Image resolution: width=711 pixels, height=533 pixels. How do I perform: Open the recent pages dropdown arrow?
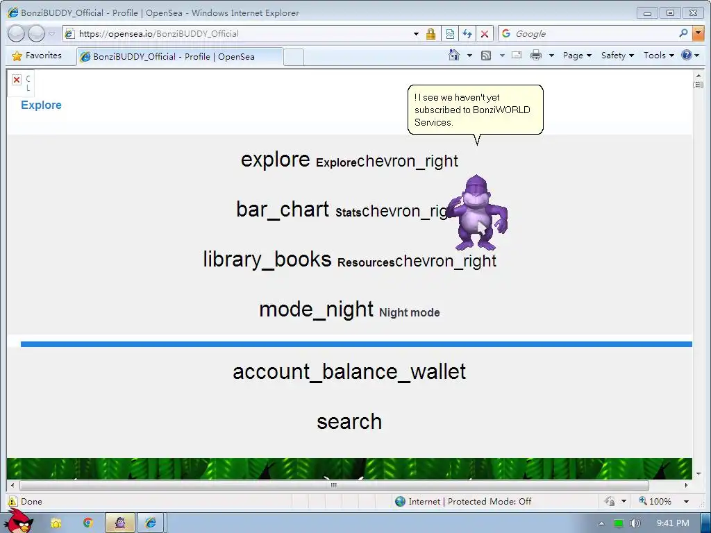[x=51, y=33]
